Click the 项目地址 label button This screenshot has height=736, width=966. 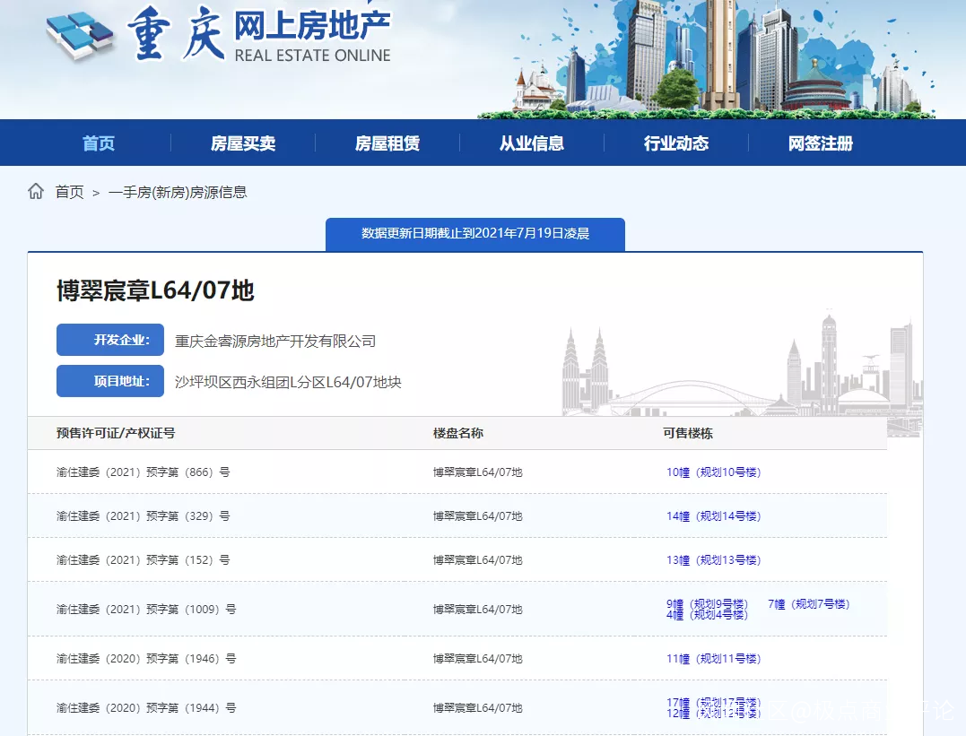(x=110, y=382)
